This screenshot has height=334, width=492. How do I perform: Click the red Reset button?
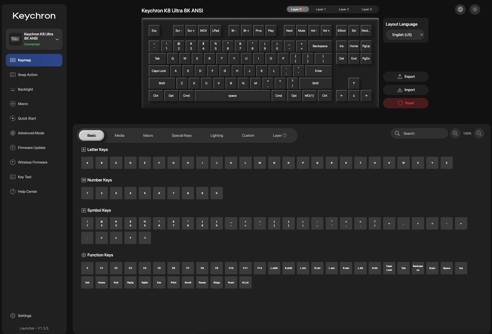(406, 103)
